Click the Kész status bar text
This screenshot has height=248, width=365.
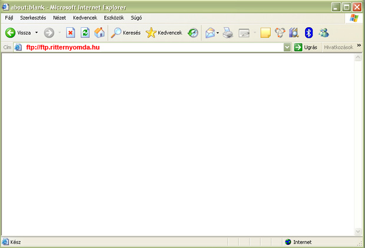click(15, 242)
